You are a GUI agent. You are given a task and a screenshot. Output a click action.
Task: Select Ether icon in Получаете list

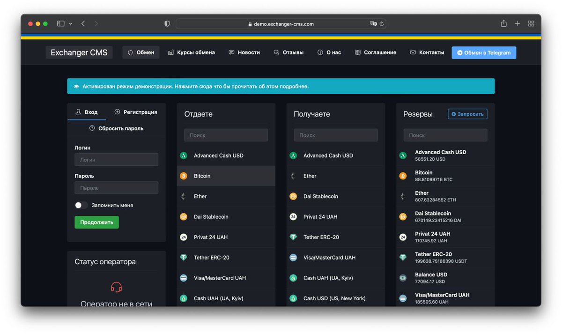pyautogui.click(x=293, y=176)
